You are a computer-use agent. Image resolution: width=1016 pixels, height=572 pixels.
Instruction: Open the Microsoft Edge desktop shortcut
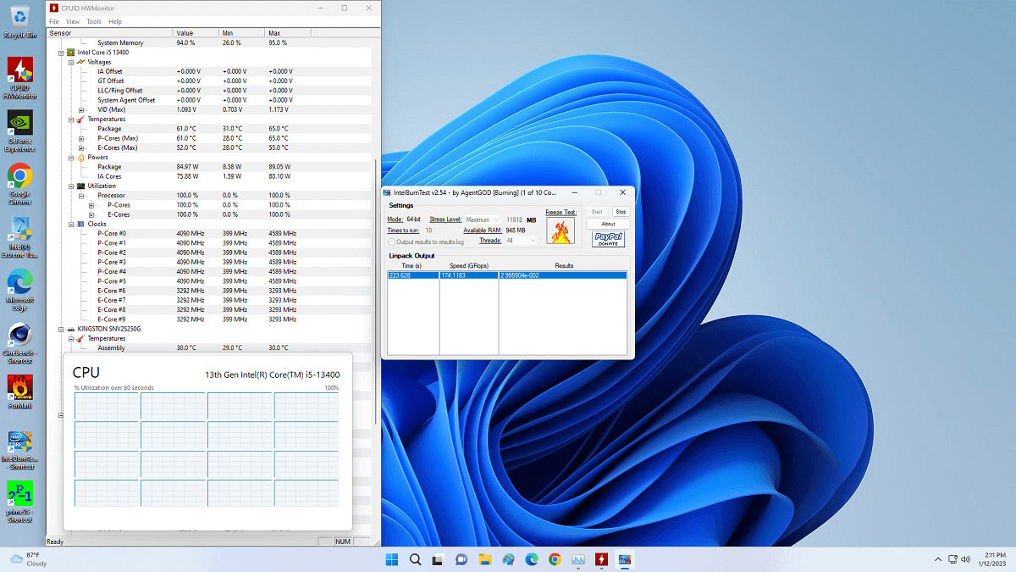click(20, 291)
